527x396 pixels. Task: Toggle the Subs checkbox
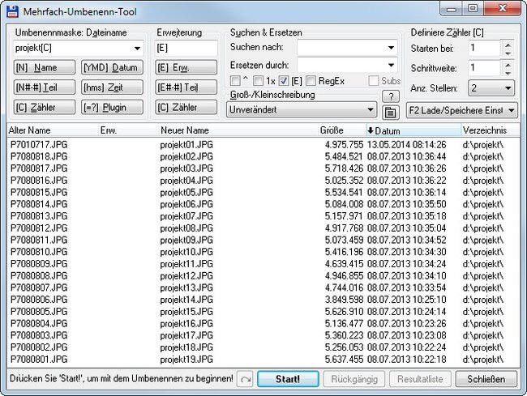click(374, 80)
